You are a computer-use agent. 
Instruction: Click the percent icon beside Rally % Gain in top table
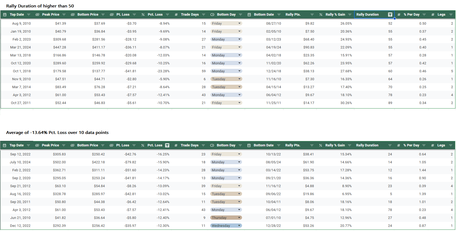click(x=321, y=15)
